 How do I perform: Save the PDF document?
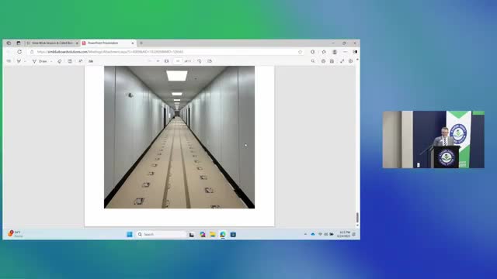(x=332, y=61)
